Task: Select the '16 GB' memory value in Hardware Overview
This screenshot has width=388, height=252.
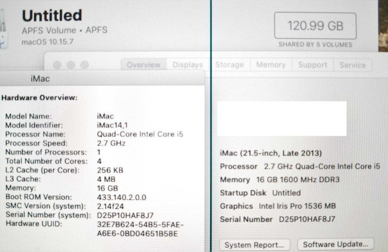Action: tap(107, 188)
